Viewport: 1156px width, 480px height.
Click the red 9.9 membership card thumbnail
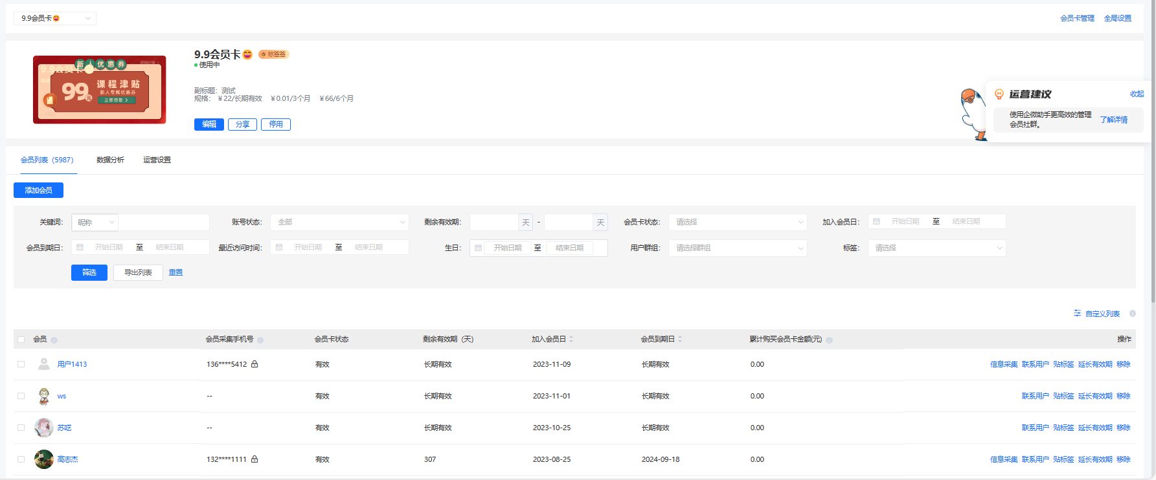click(100, 89)
